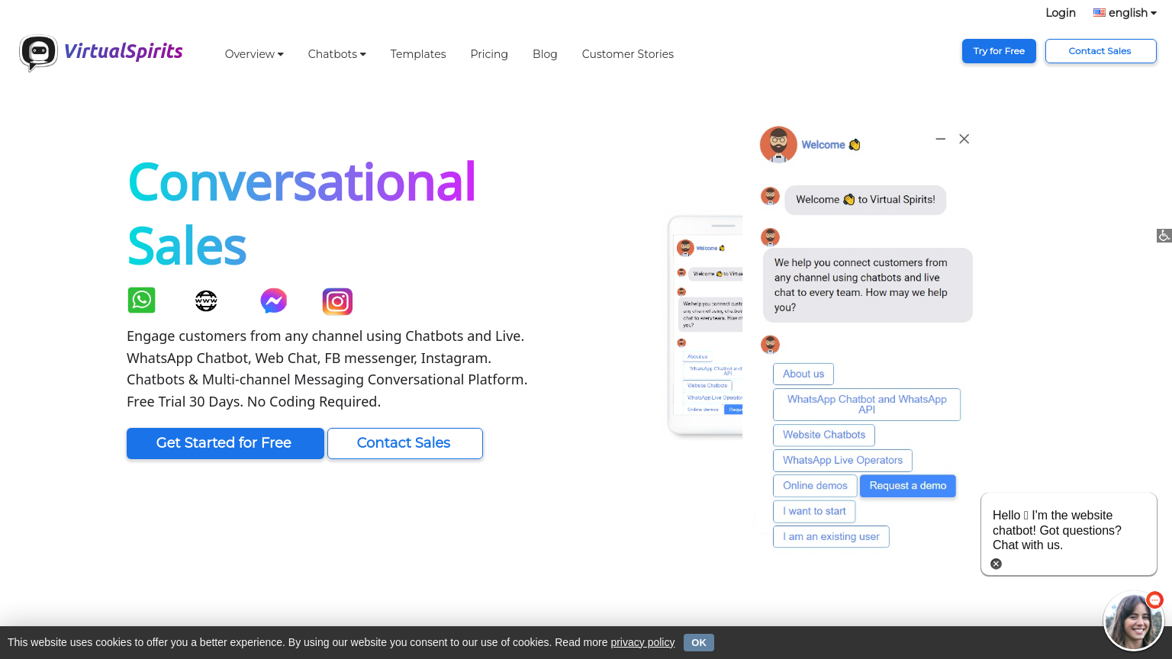Viewport: 1172px width, 659px height.
Task: Open chat via the woman avatar bubble
Action: [1133, 621]
